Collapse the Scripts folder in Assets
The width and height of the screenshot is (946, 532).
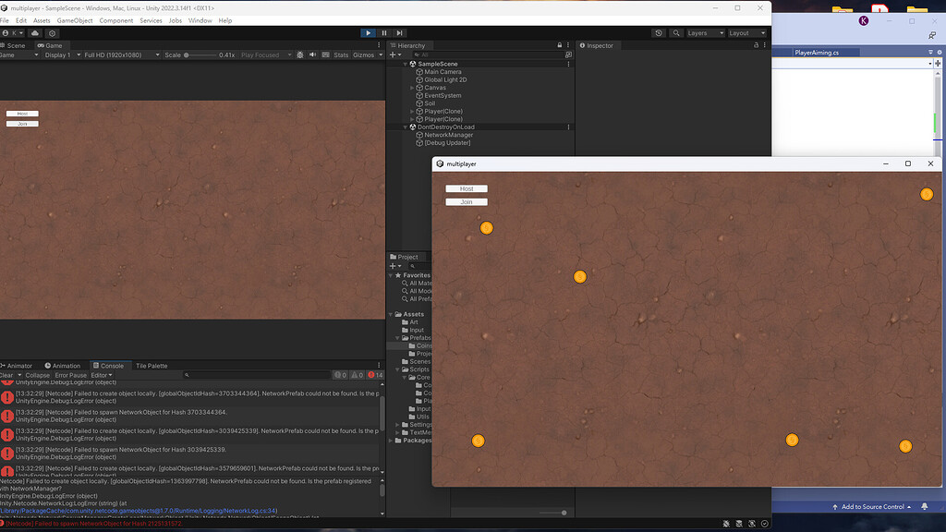tap(397, 369)
